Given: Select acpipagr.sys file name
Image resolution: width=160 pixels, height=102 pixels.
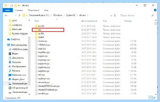Looking at the screenshot, I should point(44,60).
